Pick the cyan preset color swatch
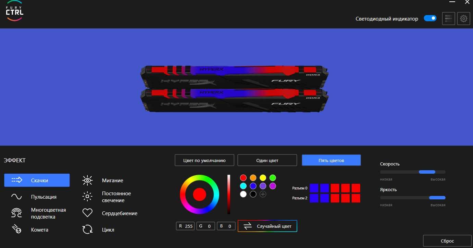The height and width of the screenshot is (248, 473). [243, 186]
